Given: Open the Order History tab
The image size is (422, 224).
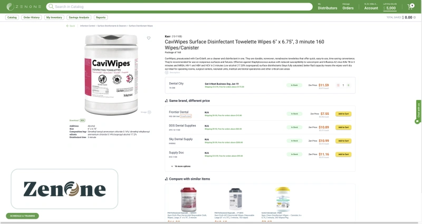Looking at the screenshot, I should [x=32, y=17].
